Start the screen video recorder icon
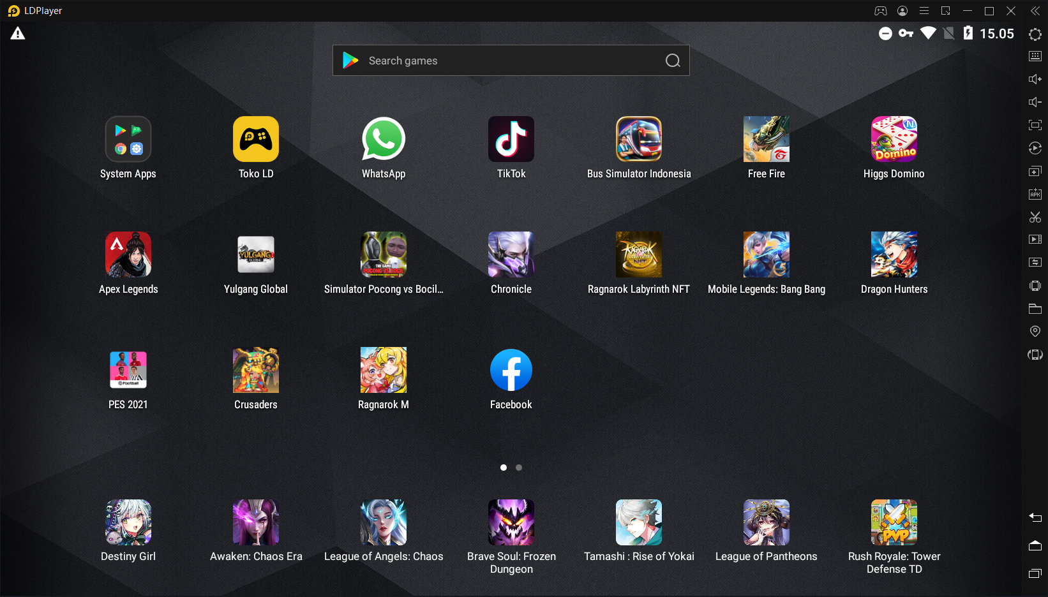The width and height of the screenshot is (1048, 597). click(1035, 239)
